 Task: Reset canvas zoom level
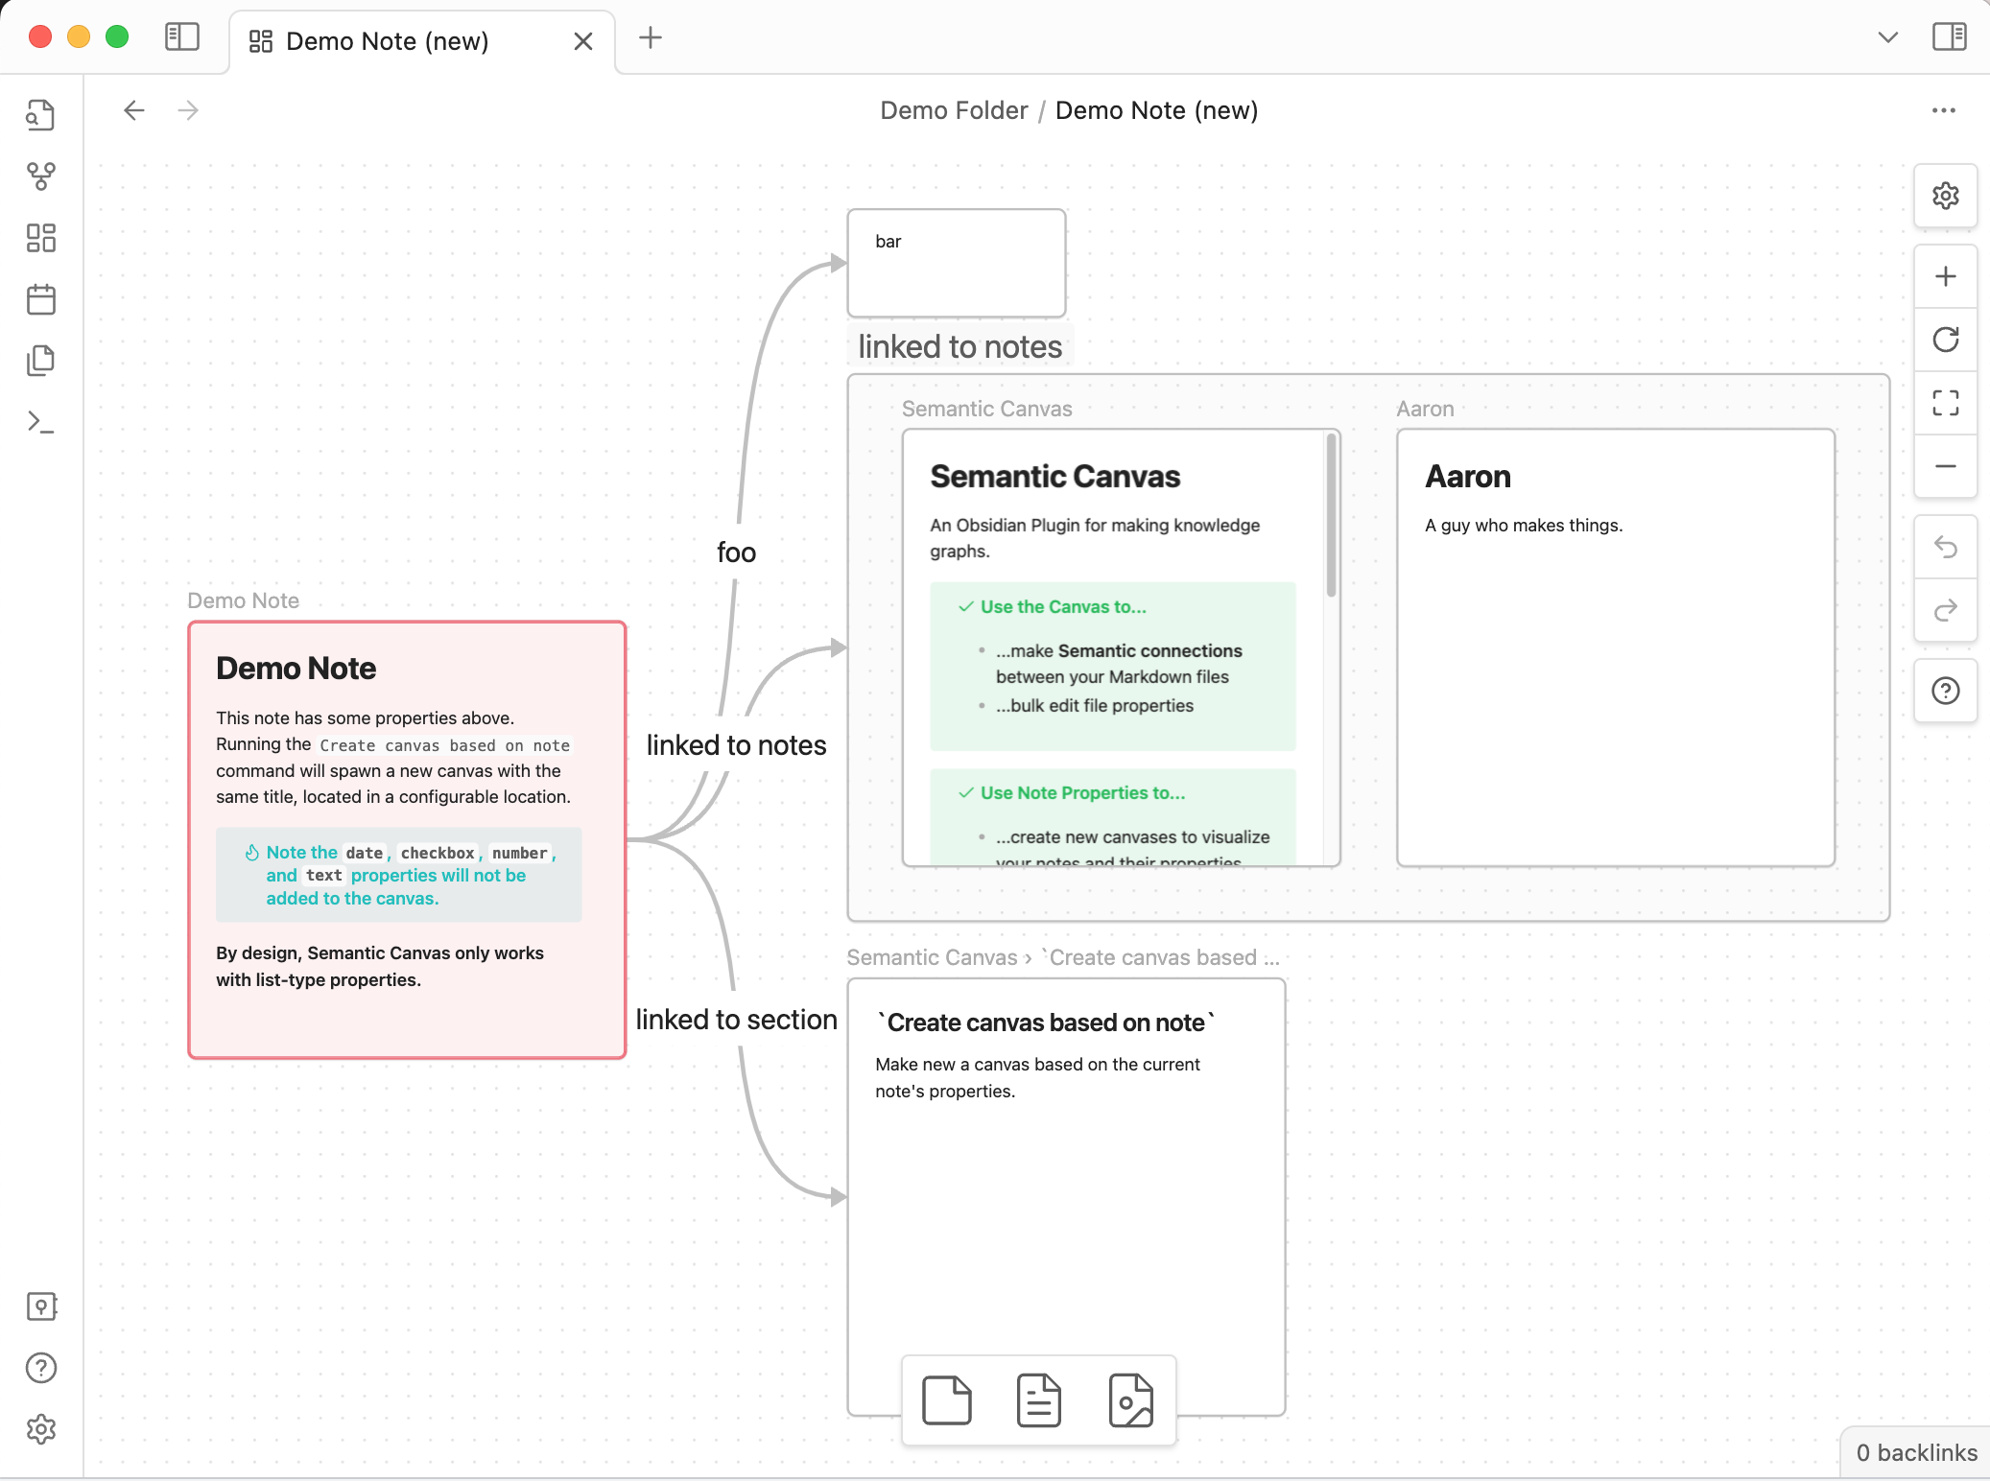click(x=1945, y=340)
